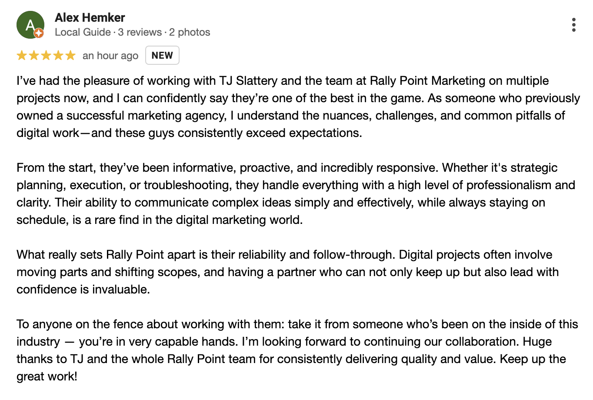This screenshot has width=593, height=400.
Task: Click the '2 photos' text
Action: (190, 32)
